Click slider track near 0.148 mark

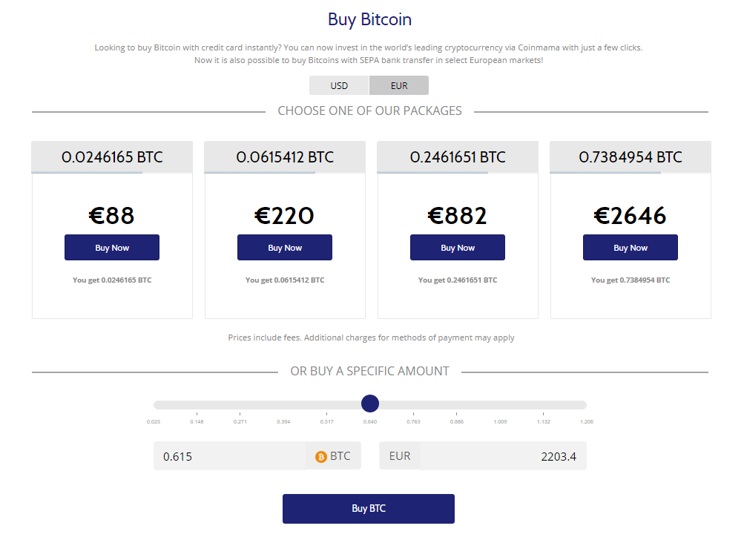197,405
